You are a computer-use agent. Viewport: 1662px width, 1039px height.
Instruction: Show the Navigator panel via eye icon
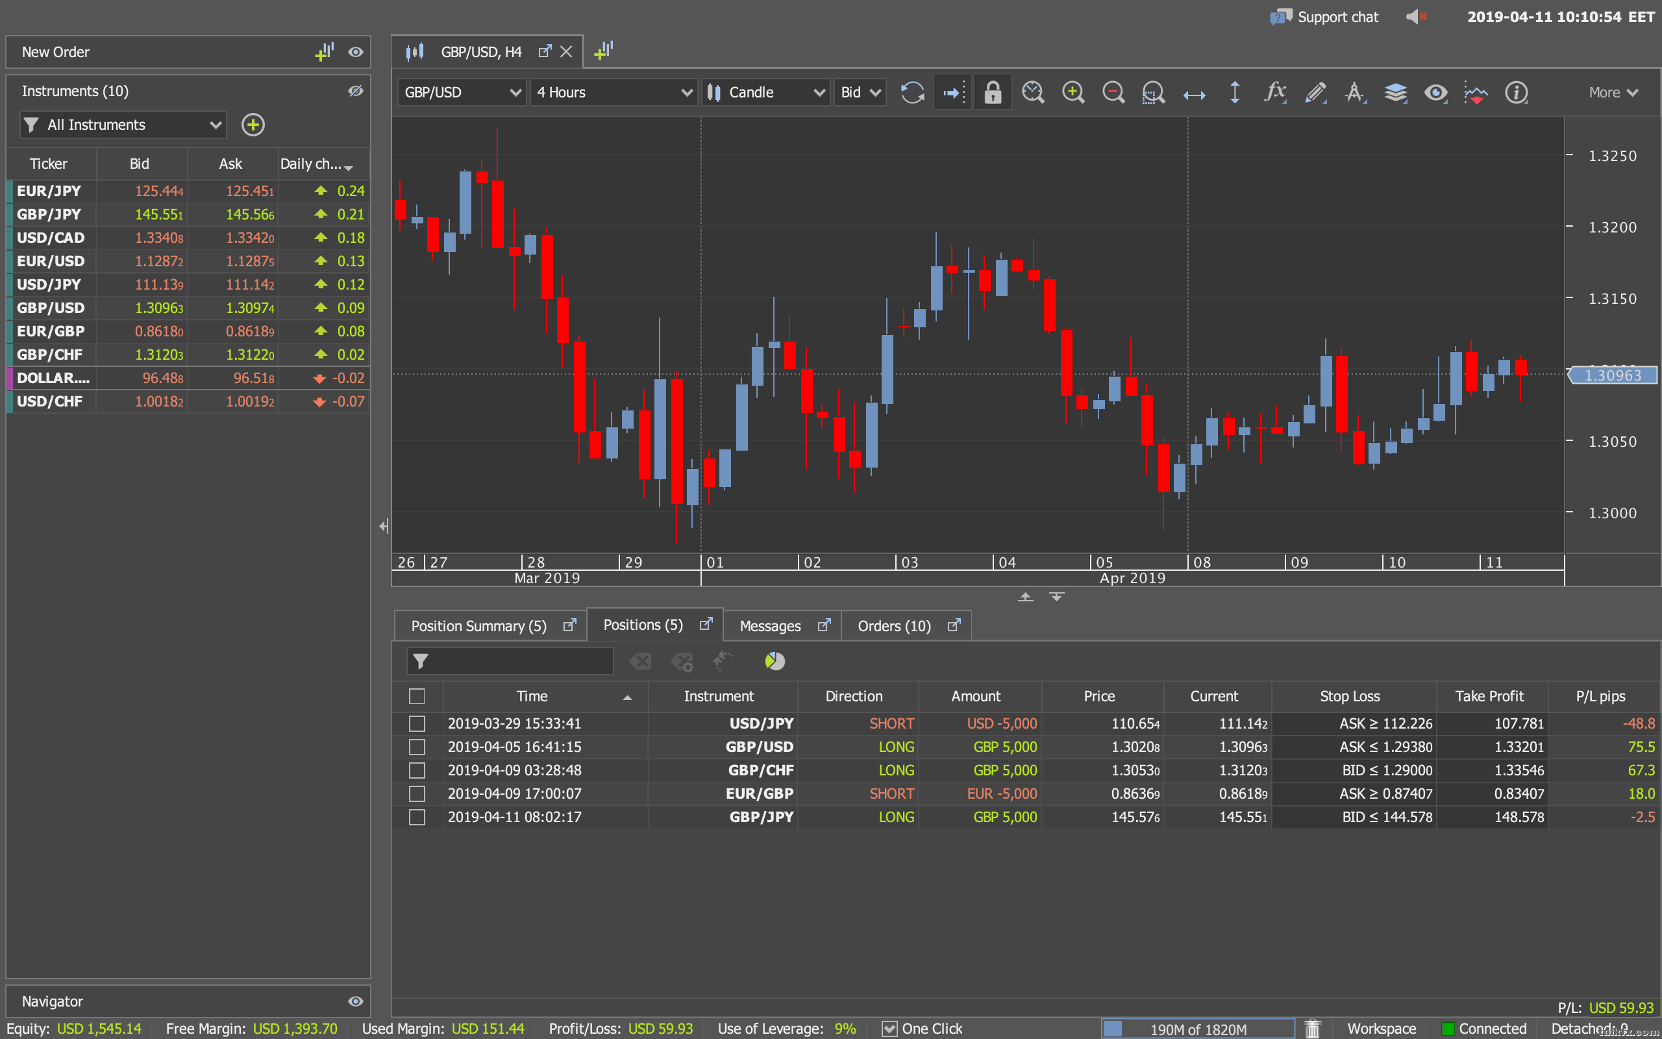click(x=355, y=1001)
